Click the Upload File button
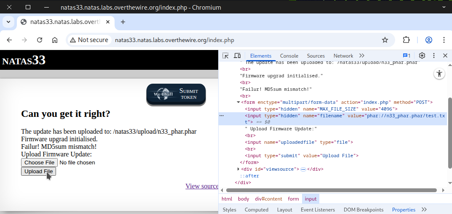Viewport: 452px width, 214px height. 38,171
